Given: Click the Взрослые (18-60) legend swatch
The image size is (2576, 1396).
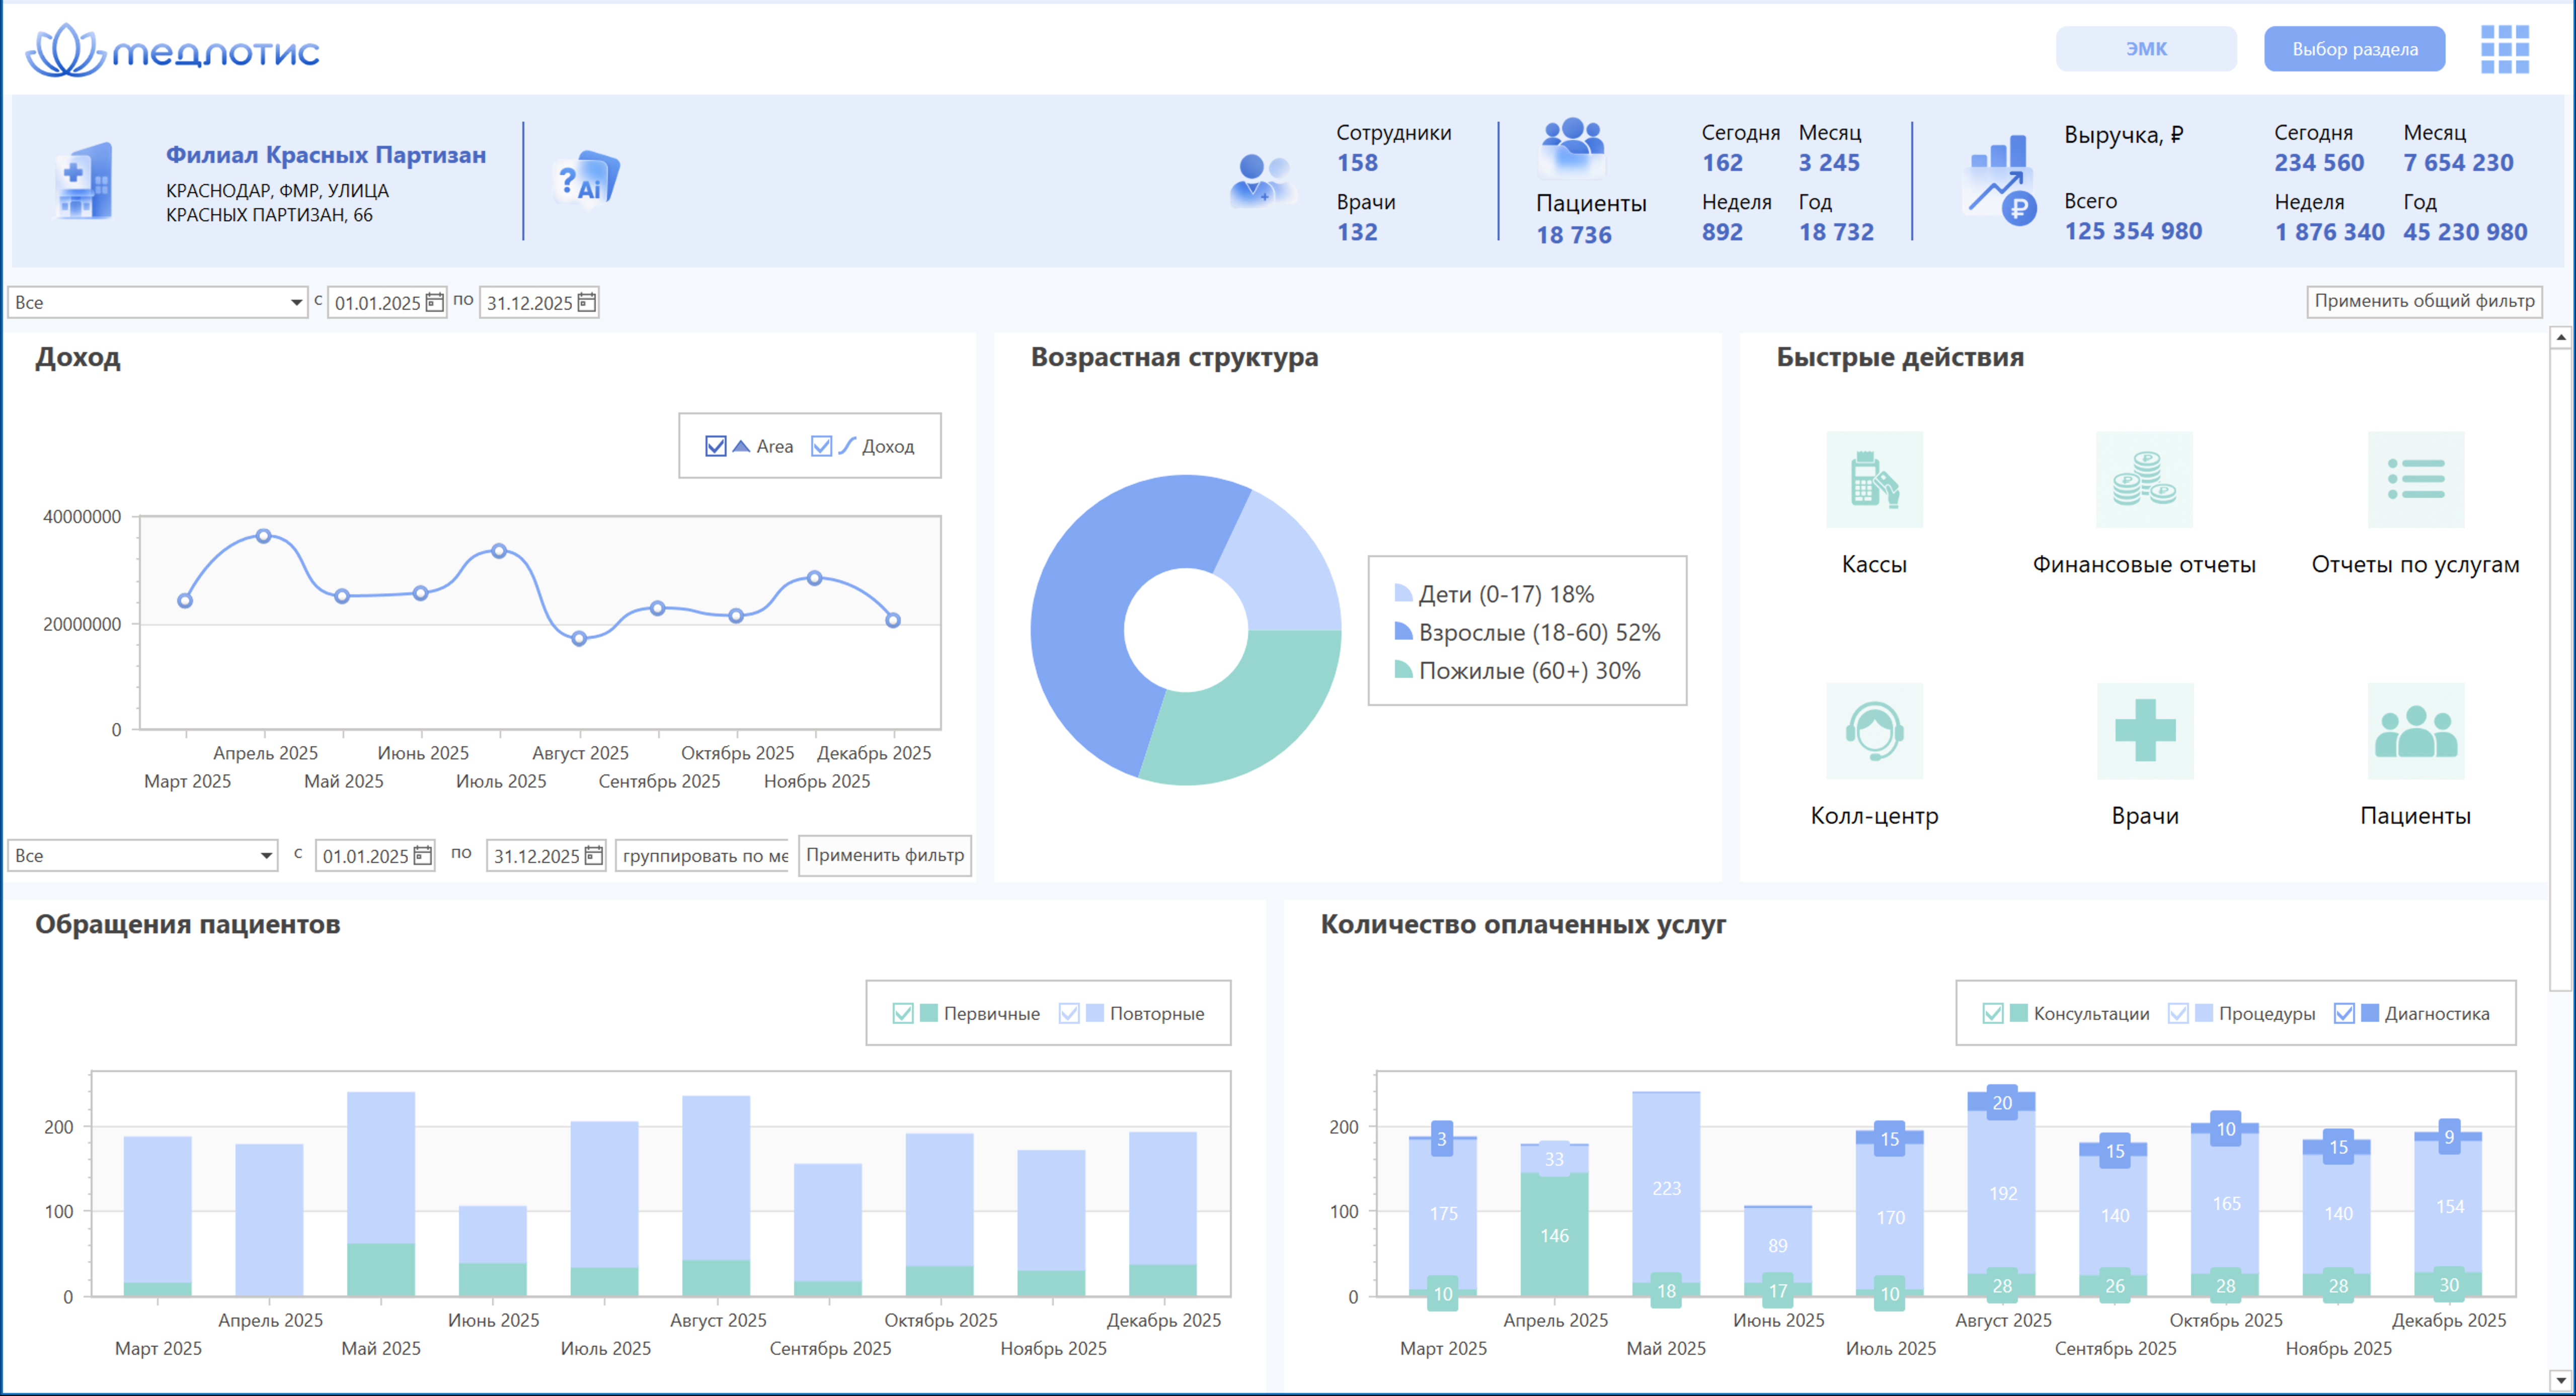Looking at the screenshot, I should click(x=1403, y=632).
